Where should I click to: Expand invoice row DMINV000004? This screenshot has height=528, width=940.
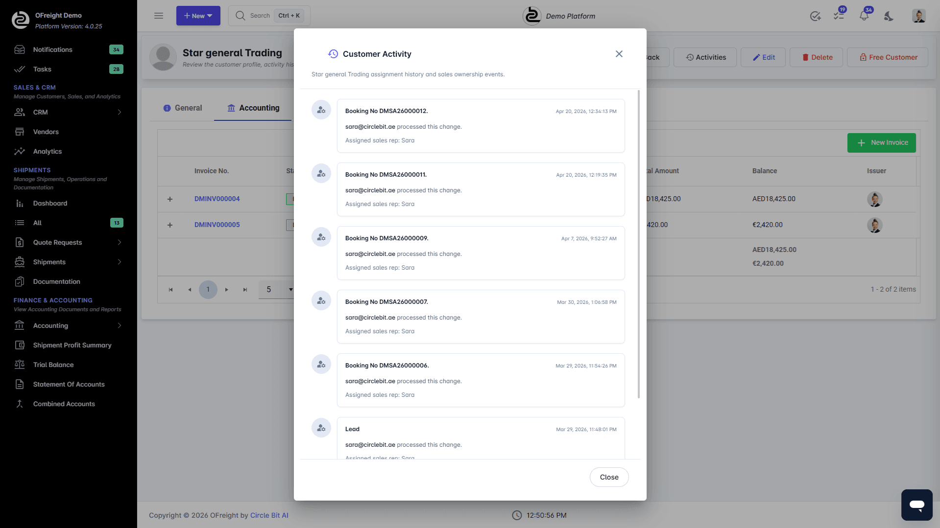pyautogui.click(x=170, y=199)
